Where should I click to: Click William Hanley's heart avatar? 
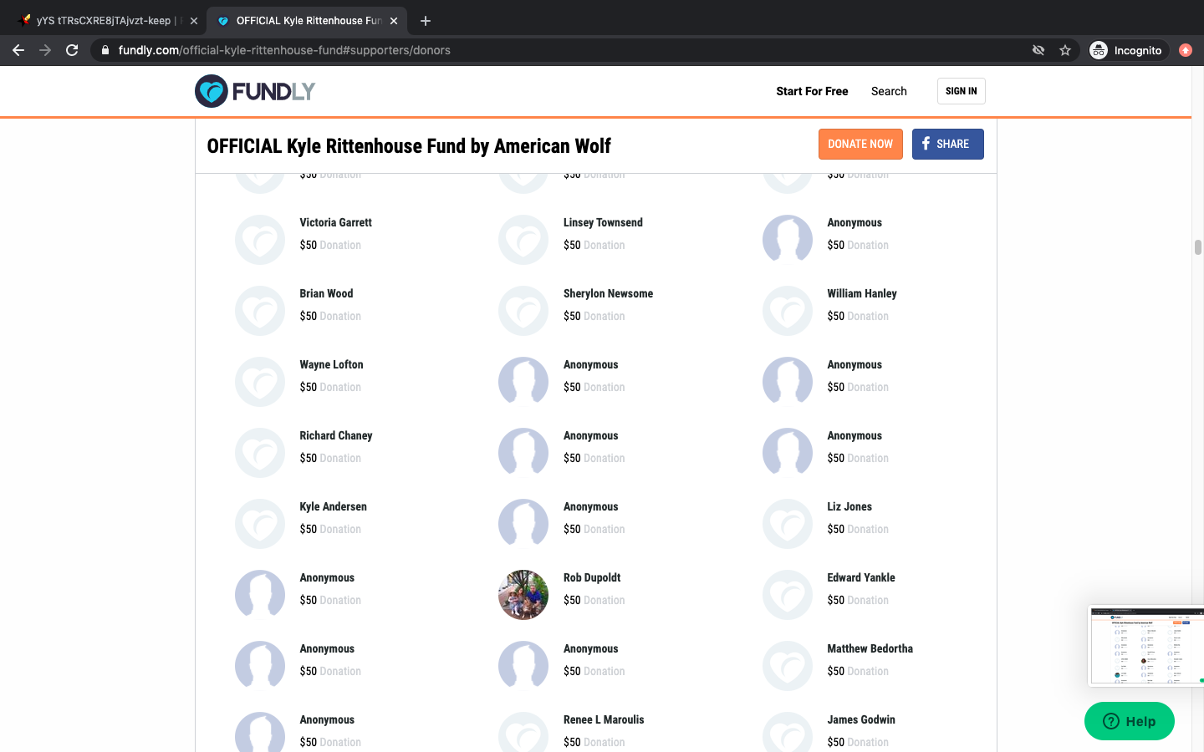788,311
